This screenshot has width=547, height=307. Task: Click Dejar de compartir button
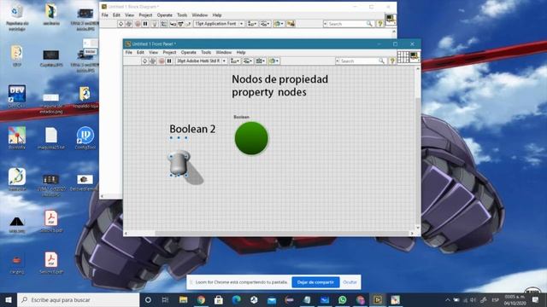tap(315, 282)
